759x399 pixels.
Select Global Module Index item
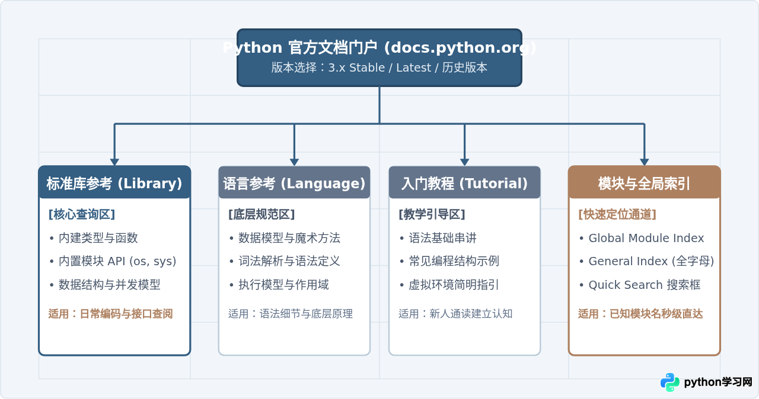[x=641, y=238]
